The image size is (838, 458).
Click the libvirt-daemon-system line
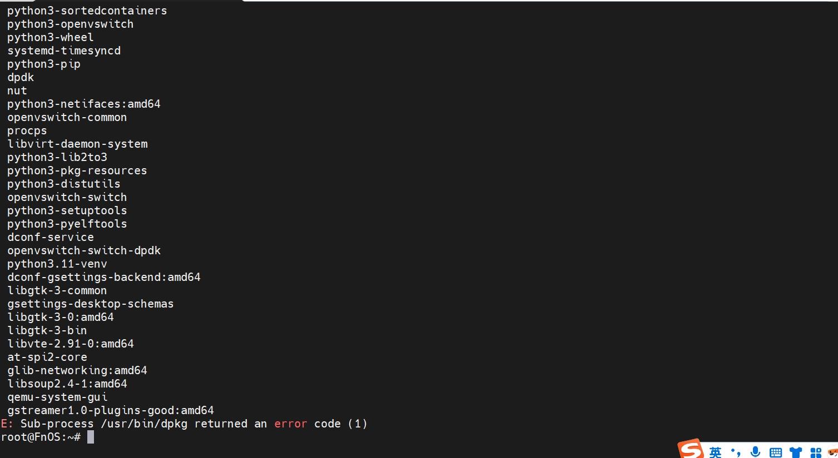(77, 144)
